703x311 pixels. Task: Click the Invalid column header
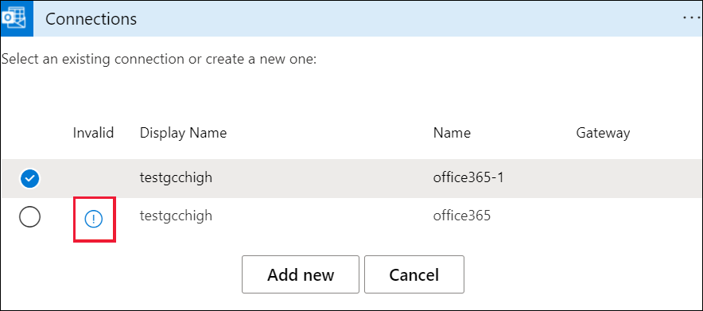point(93,133)
